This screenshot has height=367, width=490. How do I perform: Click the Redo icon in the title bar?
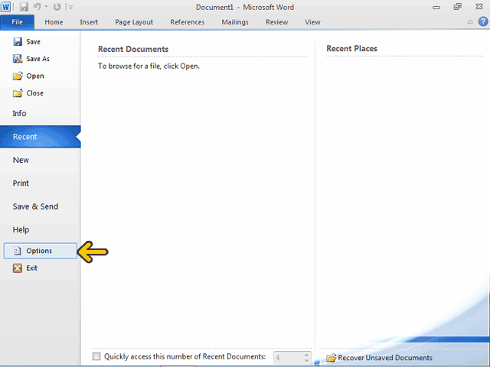point(57,7)
